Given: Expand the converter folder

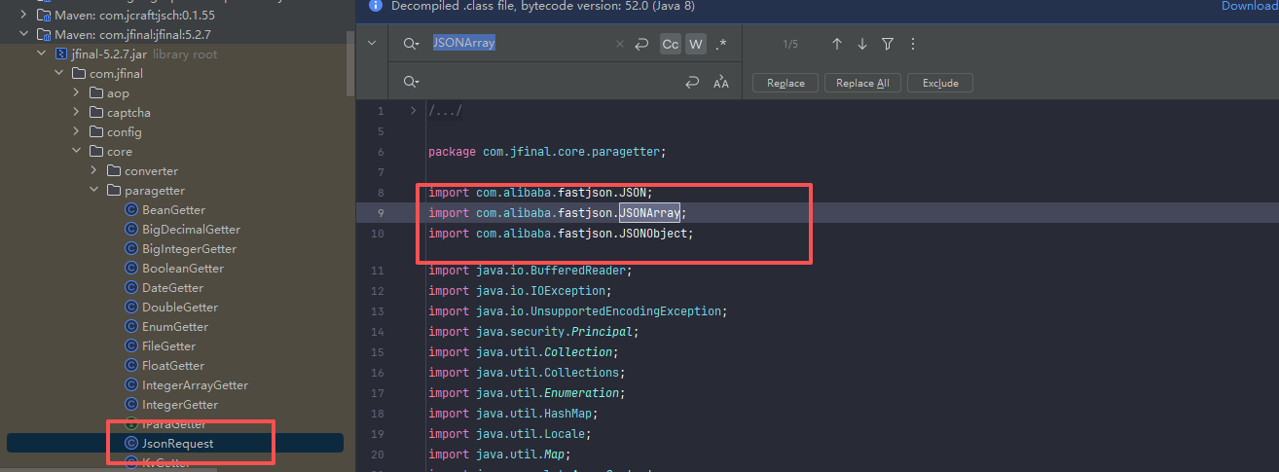Looking at the screenshot, I should (x=95, y=170).
